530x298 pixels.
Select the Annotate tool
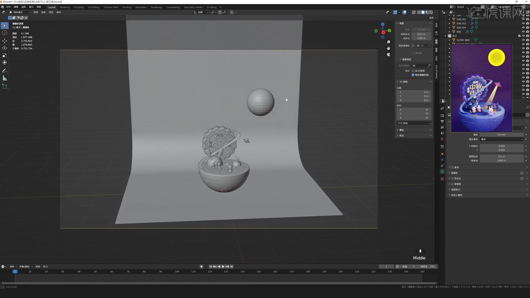click(5, 71)
